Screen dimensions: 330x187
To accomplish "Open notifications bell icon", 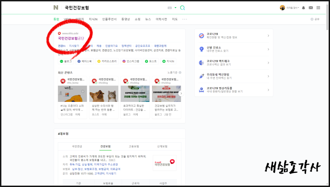I will click(303, 8).
